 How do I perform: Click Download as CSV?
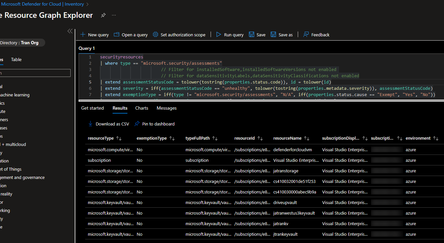(109, 124)
